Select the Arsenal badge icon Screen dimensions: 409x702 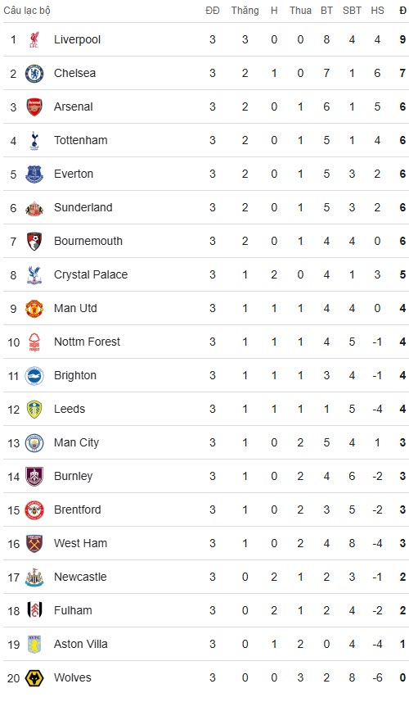(x=34, y=107)
